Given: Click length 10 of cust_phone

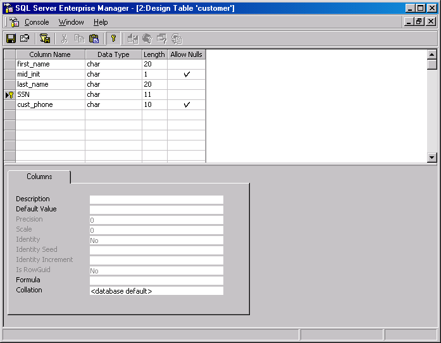Looking at the screenshot, I should point(154,104).
